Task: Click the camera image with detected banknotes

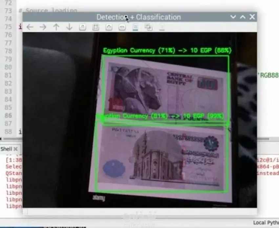Action: point(140,120)
